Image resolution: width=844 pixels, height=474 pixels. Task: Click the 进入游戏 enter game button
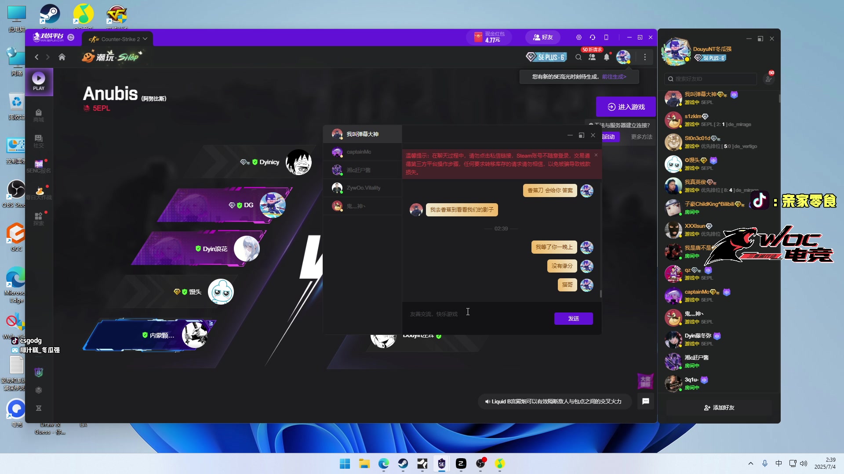[626, 107]
